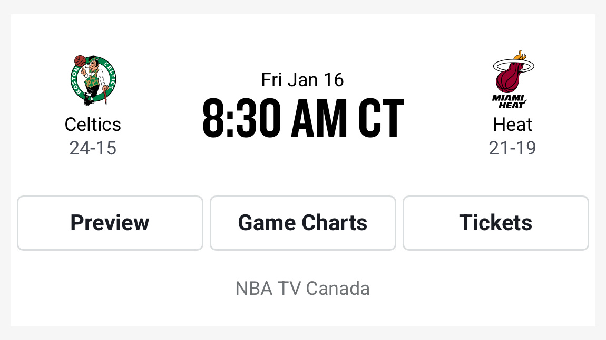Click between Preview and Game Charts buttons
Screen dimensions: 606x340
click(x=207, y=223)
